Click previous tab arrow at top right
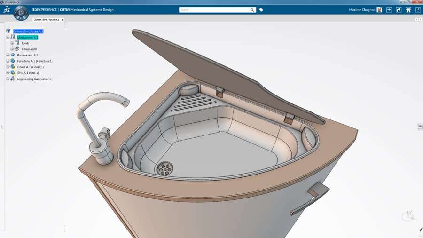The height and width of the screenshot is (238, 423). 416,19
